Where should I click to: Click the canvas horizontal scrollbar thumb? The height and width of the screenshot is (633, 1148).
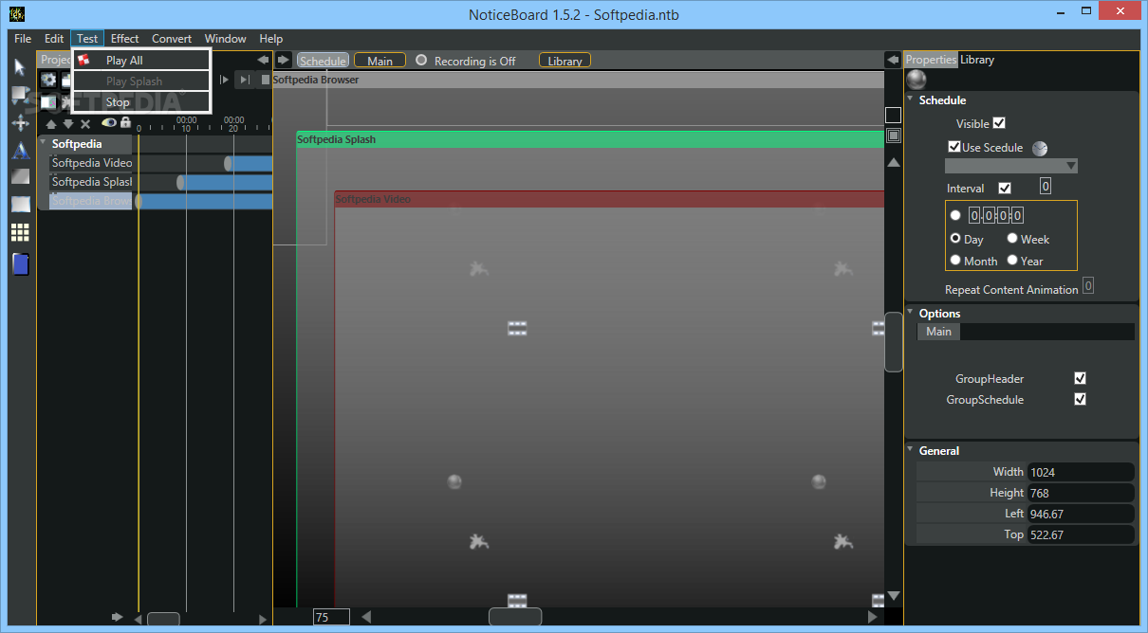pyautogui.click(x=515, y=617)
